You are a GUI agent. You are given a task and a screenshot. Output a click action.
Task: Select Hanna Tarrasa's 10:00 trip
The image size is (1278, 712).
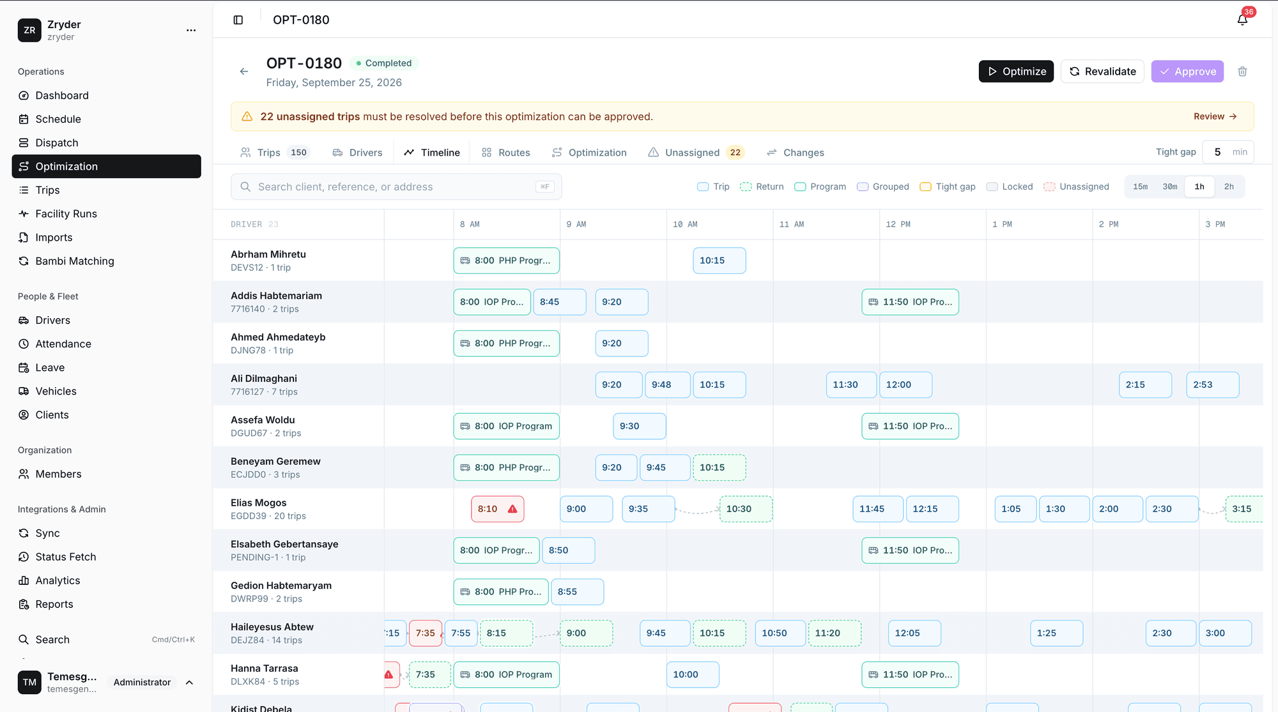693,674
